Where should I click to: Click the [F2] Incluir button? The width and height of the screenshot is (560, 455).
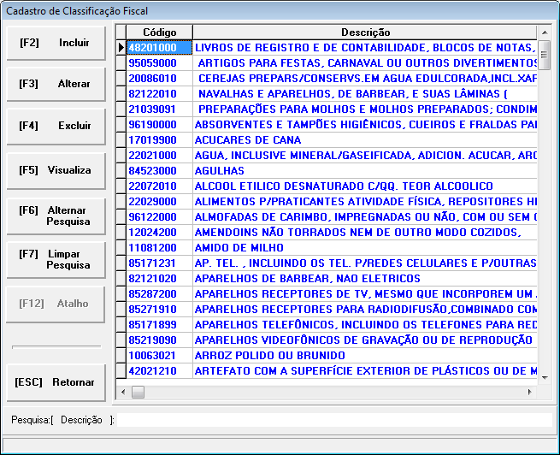pos(55,43)
